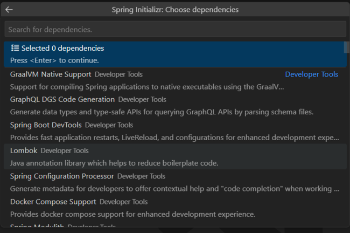This screenshot has width=350, height=233.
Task: Choose GraalVM Native Support dependency
Action: (51, 74)
